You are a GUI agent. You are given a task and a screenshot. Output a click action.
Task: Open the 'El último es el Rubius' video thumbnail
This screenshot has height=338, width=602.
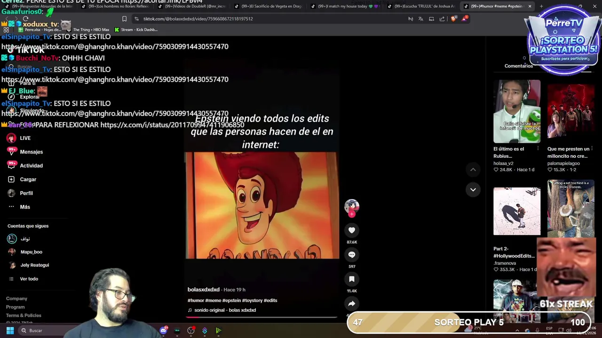517,111
